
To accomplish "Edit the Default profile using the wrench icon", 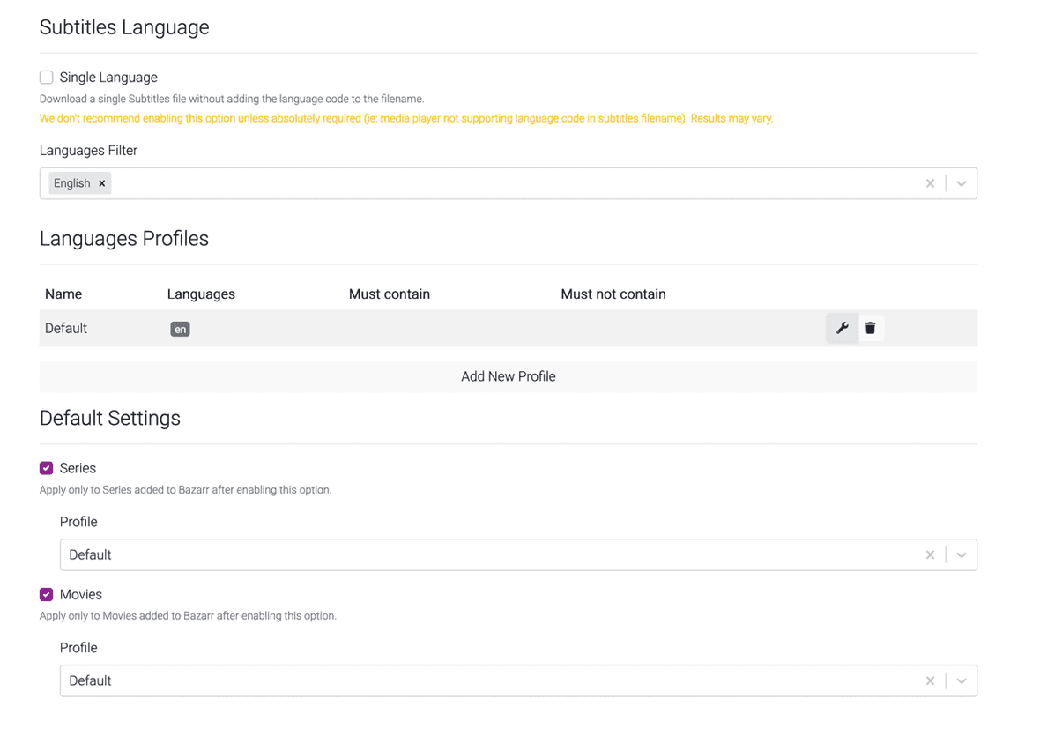I will pos(842,327).
